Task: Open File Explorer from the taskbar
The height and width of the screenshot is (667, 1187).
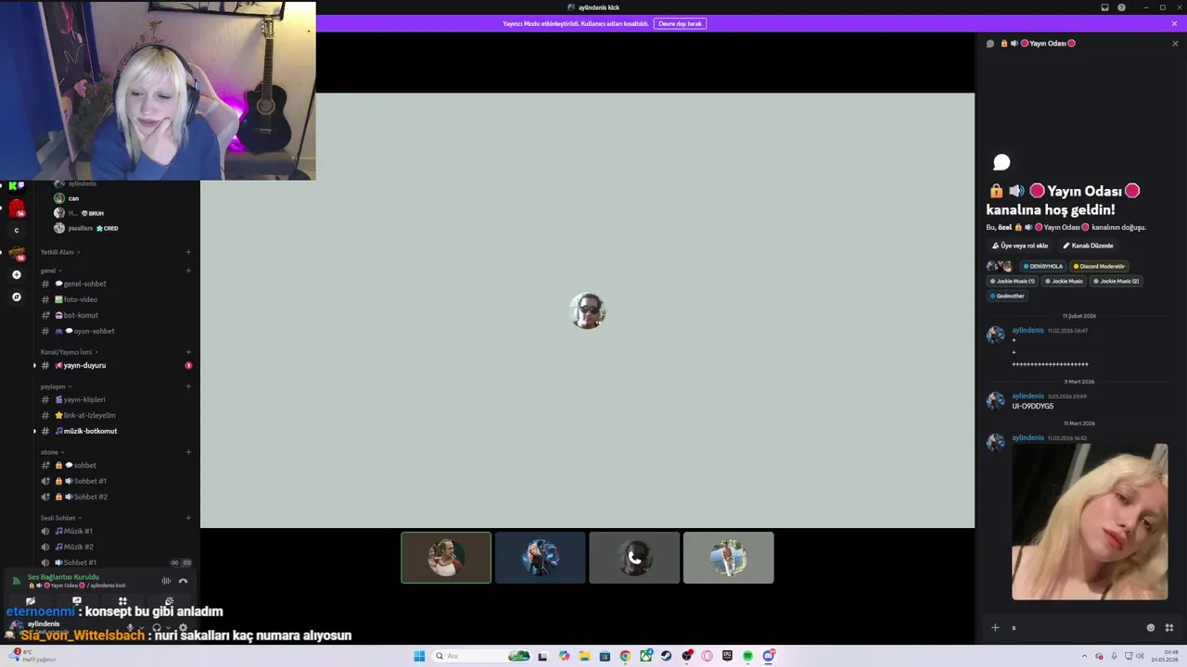Action: [x=584, y=656]
